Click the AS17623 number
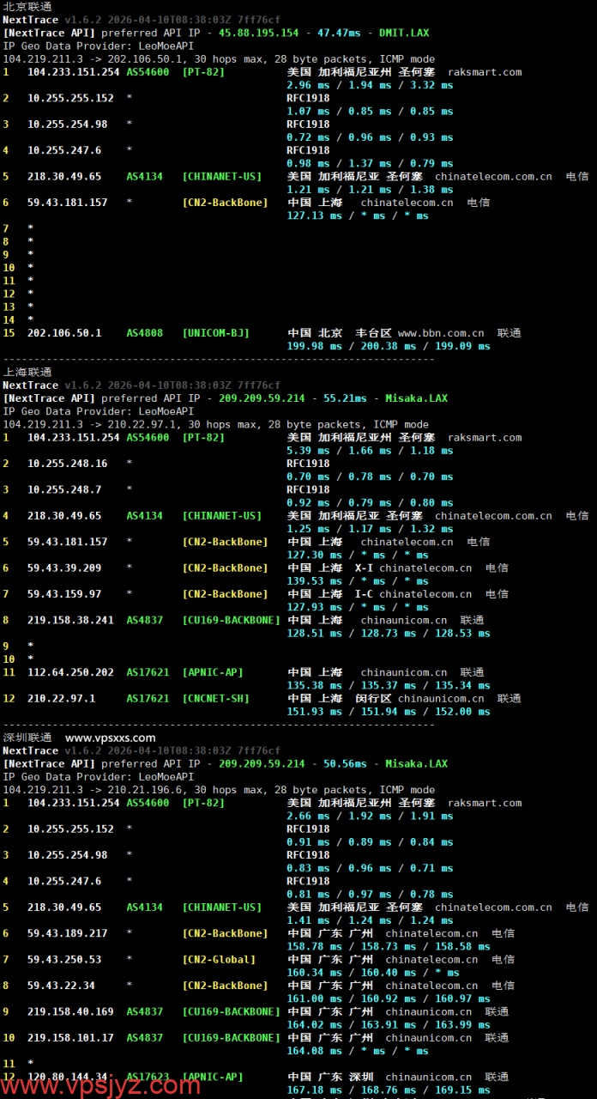 [x=148, y=1077]
